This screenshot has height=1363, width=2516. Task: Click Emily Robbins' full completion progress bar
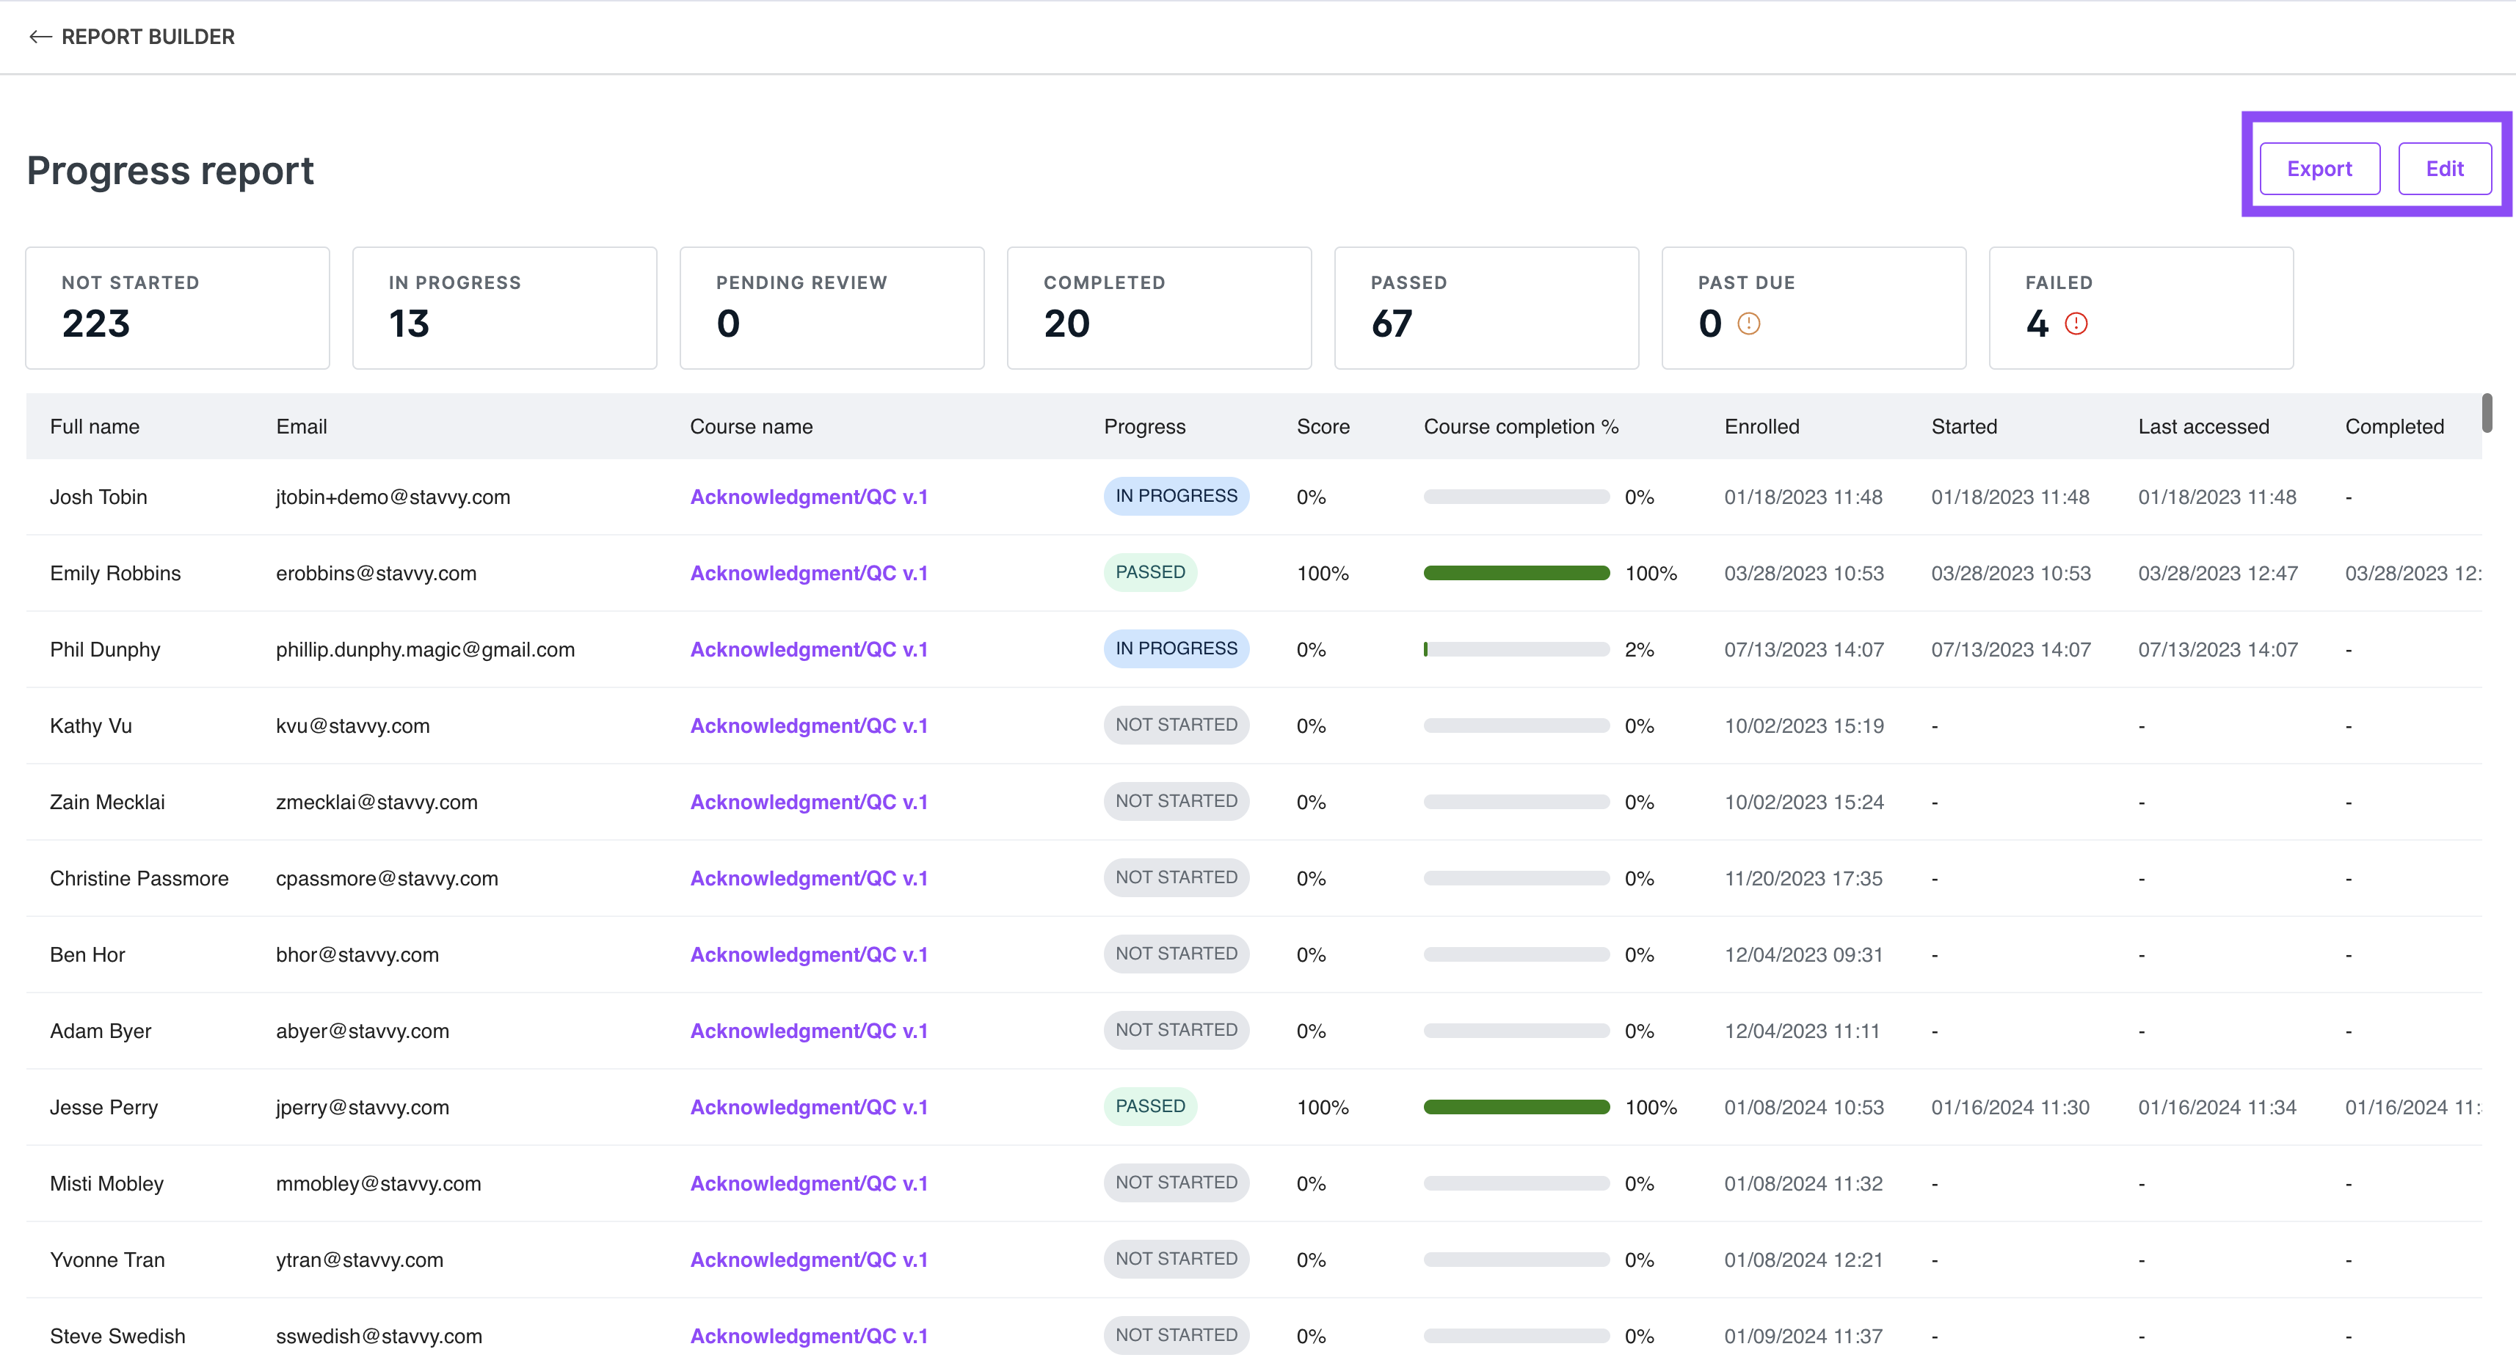point(1516,573)
